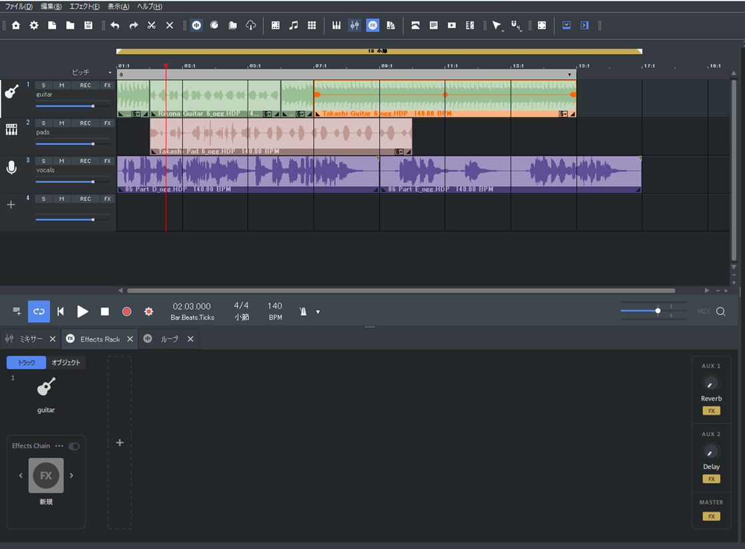The height and width of the screenshot is (549, 745).
Task: Click the piano keyboard icon in toolbar
Action: point(336,25)
